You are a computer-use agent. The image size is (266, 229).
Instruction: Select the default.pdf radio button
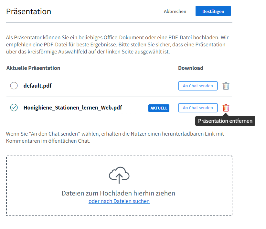(14, 86)
